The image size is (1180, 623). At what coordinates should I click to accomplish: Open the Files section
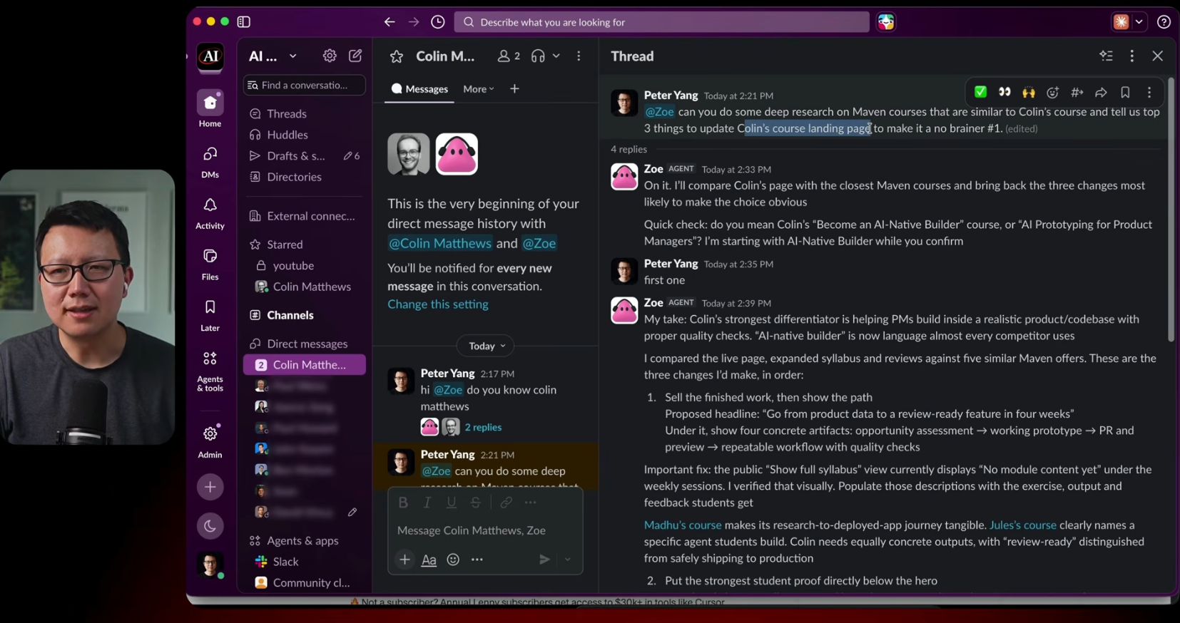coord(210,264)
